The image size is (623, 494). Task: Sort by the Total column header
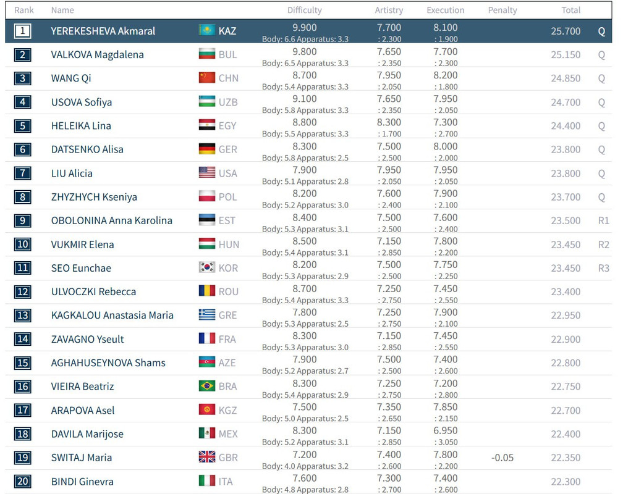pyautogui.click(x=571, y=10)
